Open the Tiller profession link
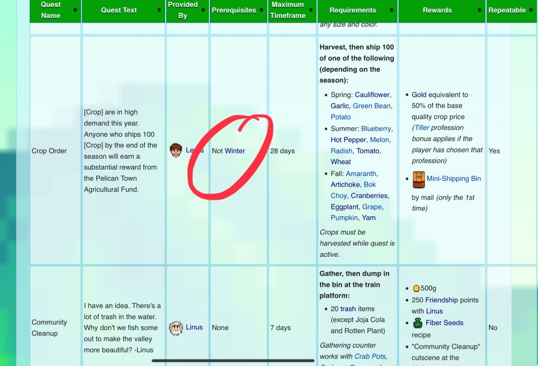Viewport: 538px width, 366px height. (422, 128)
